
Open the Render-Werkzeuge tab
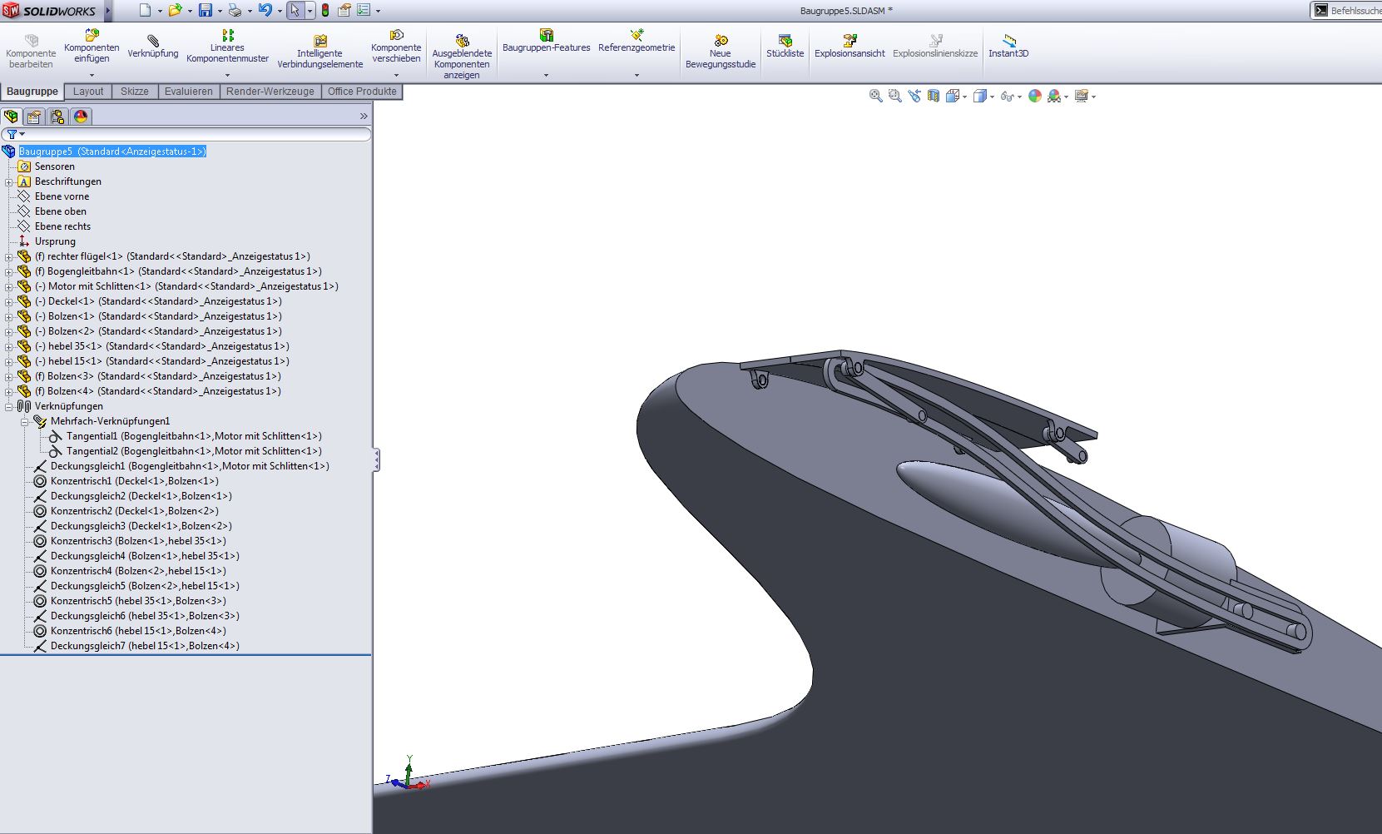270,92
